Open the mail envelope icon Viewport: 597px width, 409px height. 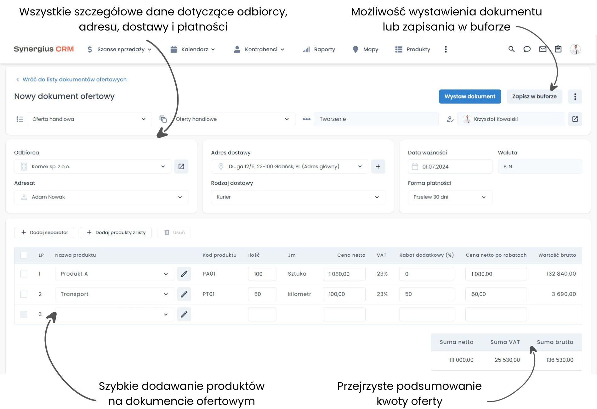(x=543, y=49)
